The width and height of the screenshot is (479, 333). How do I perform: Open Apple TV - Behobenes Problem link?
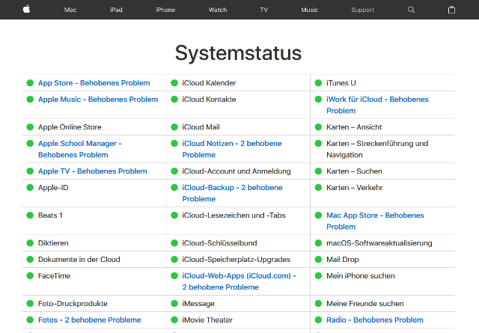click(93, 171)
